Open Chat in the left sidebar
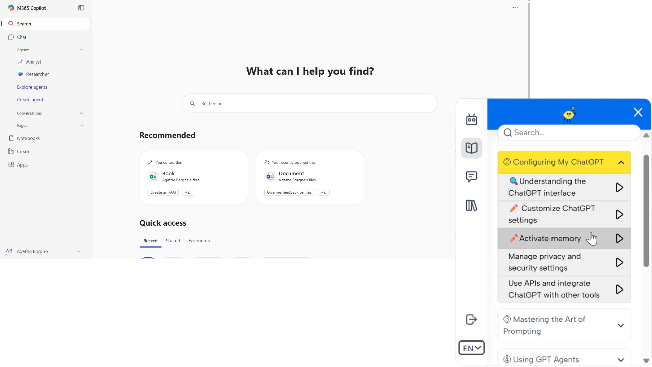The height and width of the screenshot is (367, 652). pos(46,37)
